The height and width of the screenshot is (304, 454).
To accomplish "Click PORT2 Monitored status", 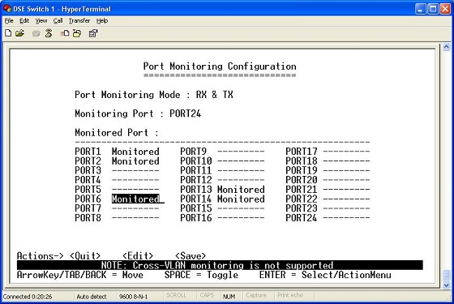I will tap(135, 161).
